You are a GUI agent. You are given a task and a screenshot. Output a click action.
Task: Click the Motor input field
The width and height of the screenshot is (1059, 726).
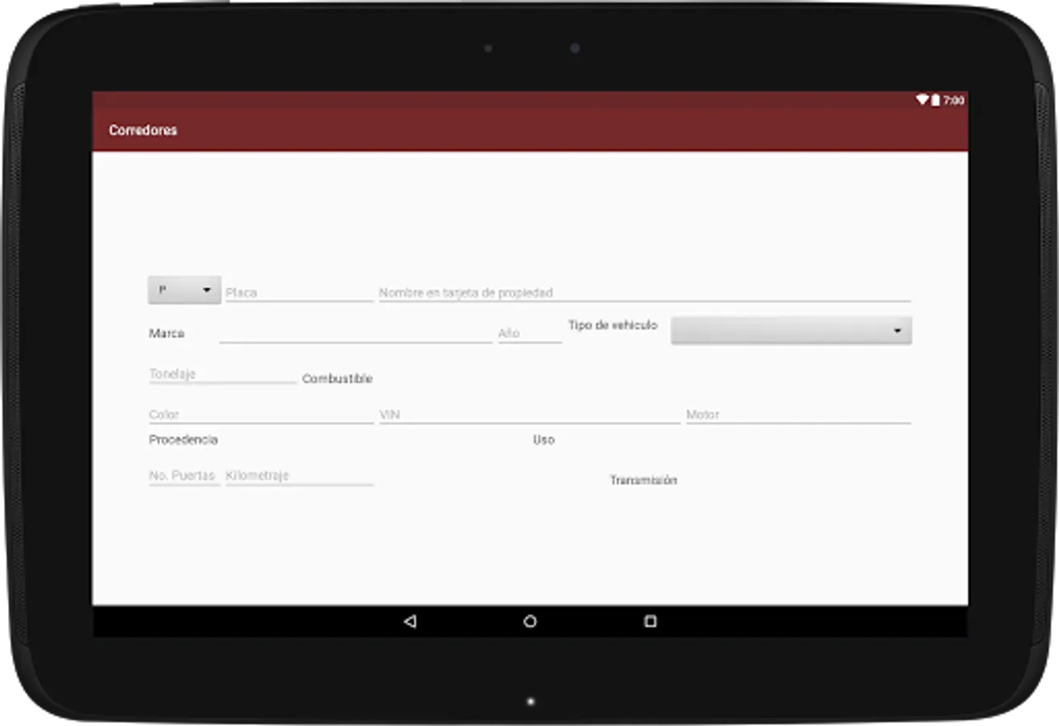[x=798, y=414]
